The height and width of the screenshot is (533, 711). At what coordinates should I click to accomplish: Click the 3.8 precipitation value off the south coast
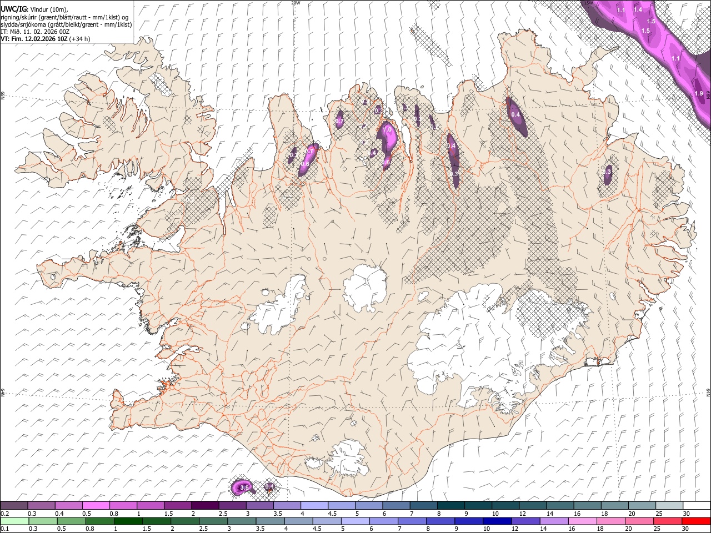pyautogui.click(x=244, y=487)
